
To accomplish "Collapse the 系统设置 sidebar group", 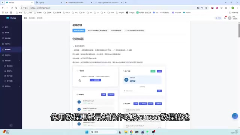I will [x=19, y=61].
